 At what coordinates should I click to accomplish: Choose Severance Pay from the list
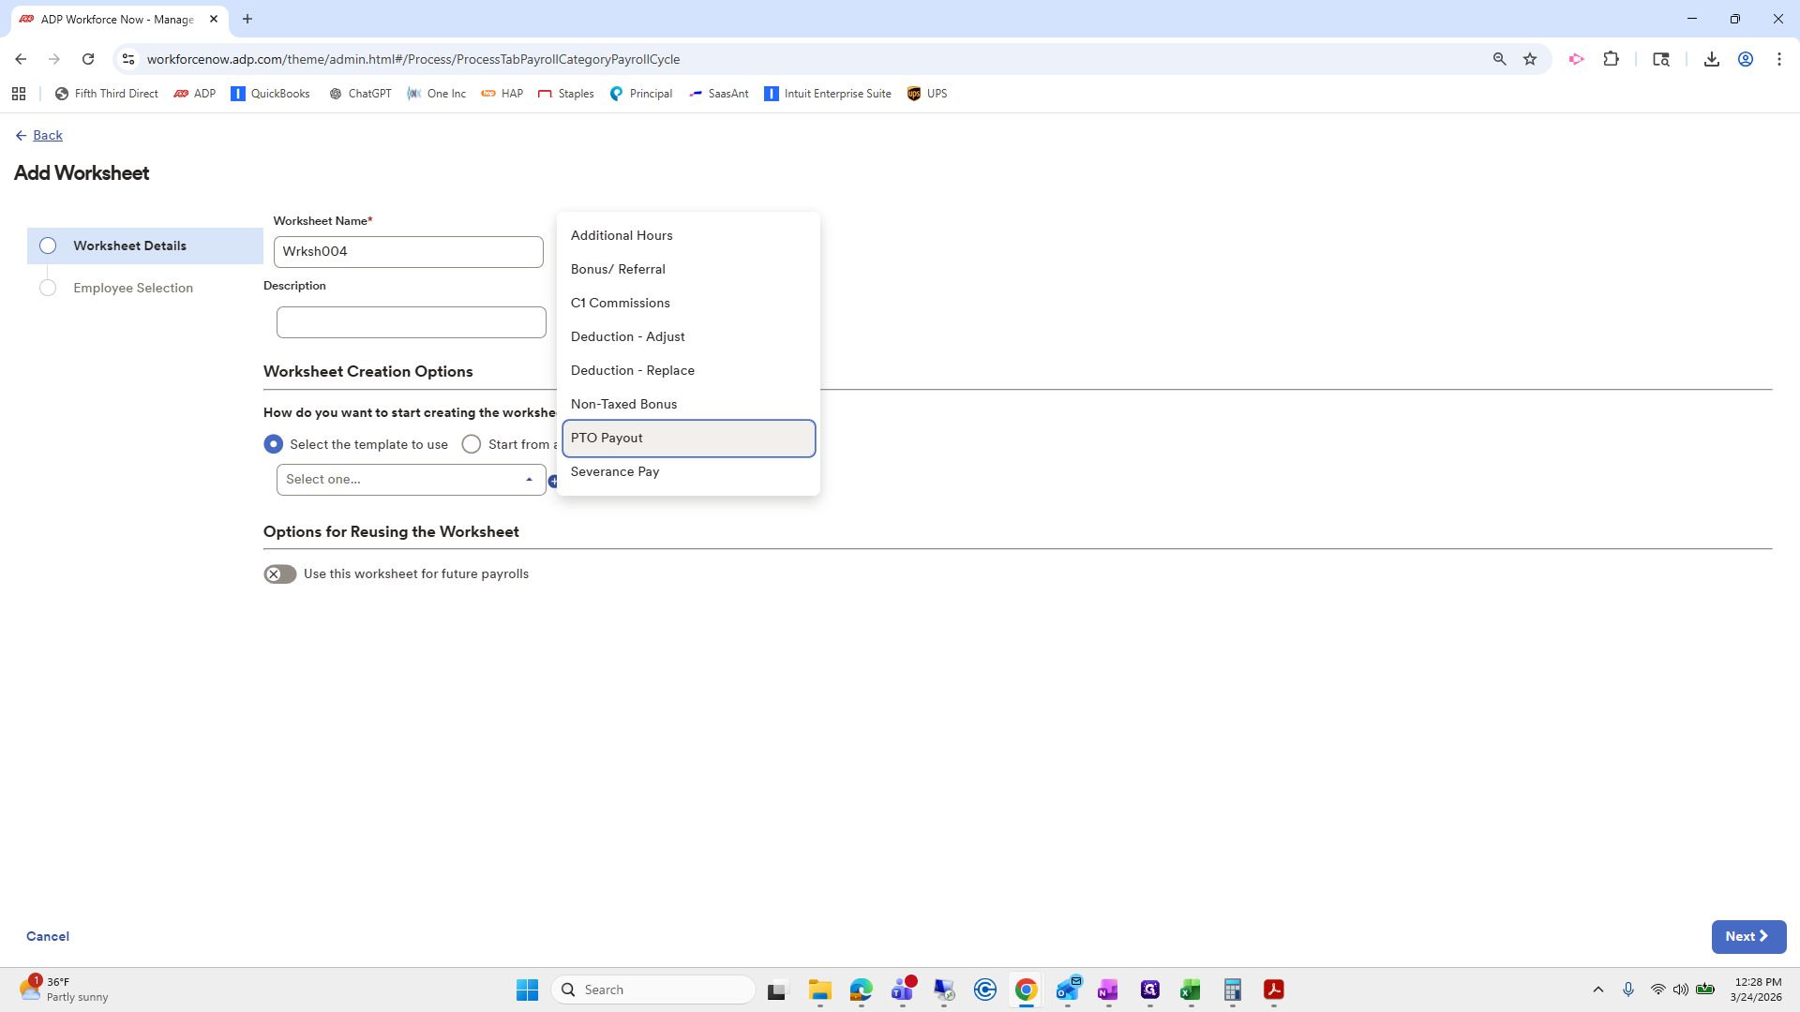(615, 471)
